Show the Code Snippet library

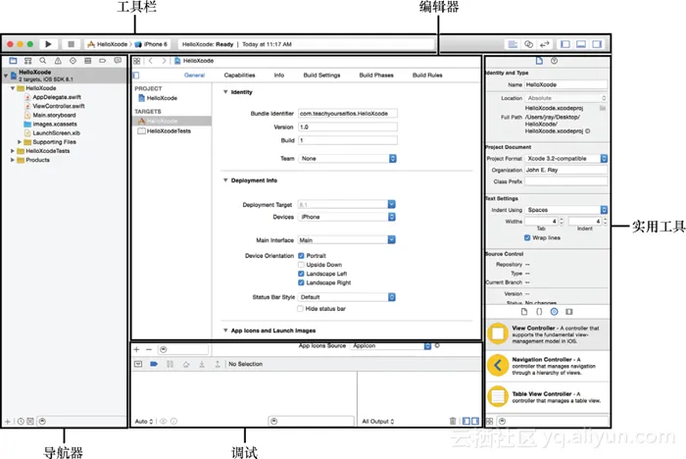pos(539,312)
